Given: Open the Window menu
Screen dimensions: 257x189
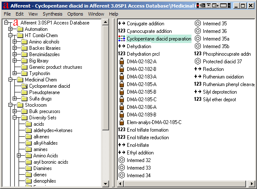Looking at the screenshot, I should pyautogui.click(x=96, y=14).
